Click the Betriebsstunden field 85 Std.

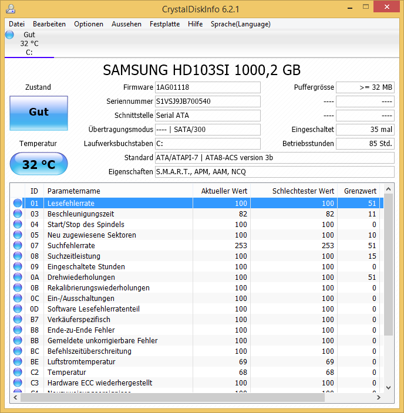point(365,144)
